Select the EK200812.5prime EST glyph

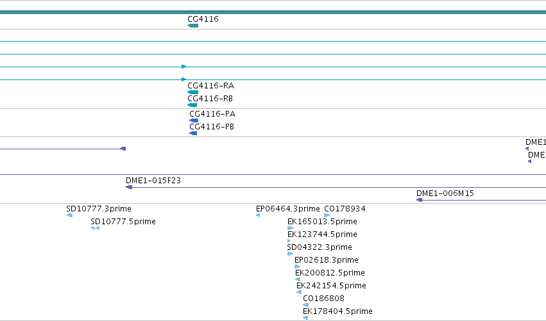(298, 279)
